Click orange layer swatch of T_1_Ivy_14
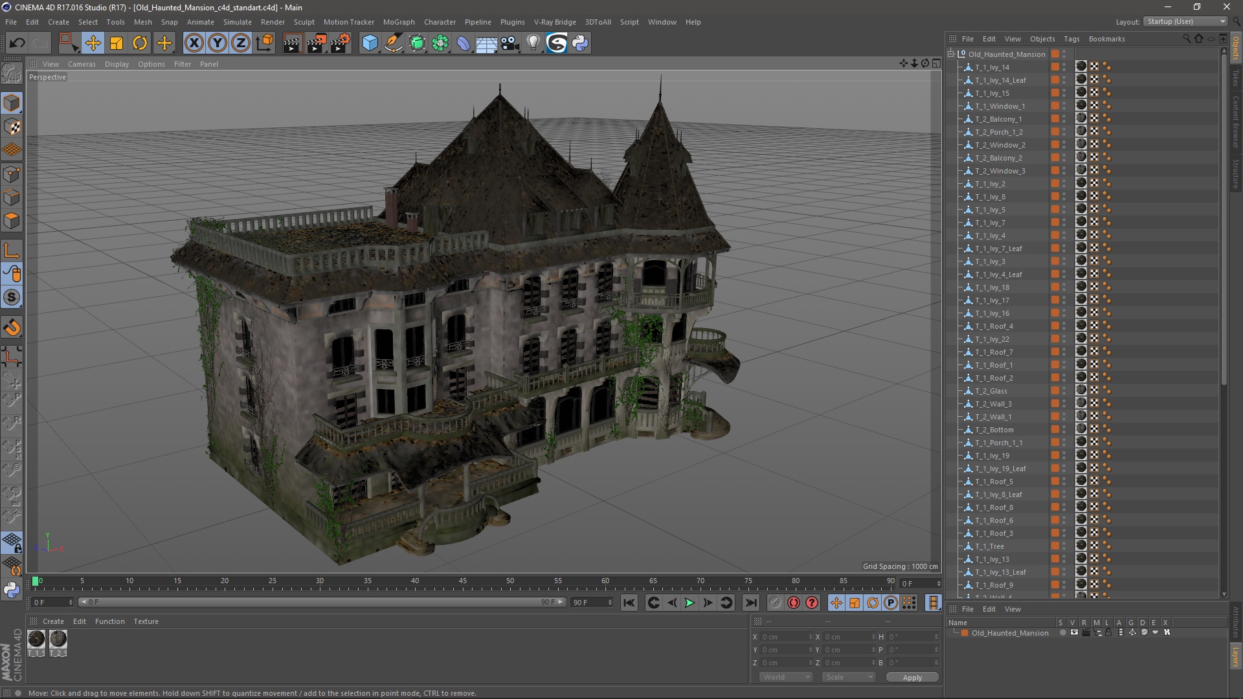 tap(1055, 67)
